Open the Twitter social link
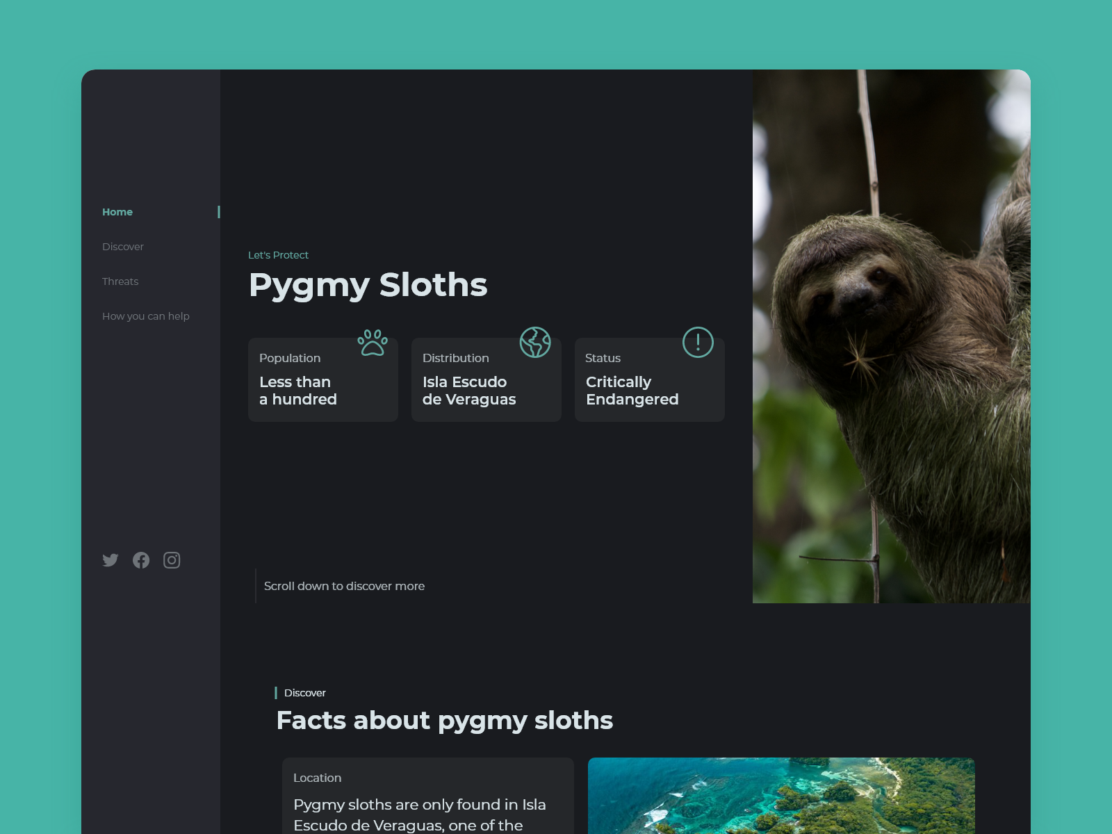This screenshot has height=834, width=1112. click(x=111, y=560)
